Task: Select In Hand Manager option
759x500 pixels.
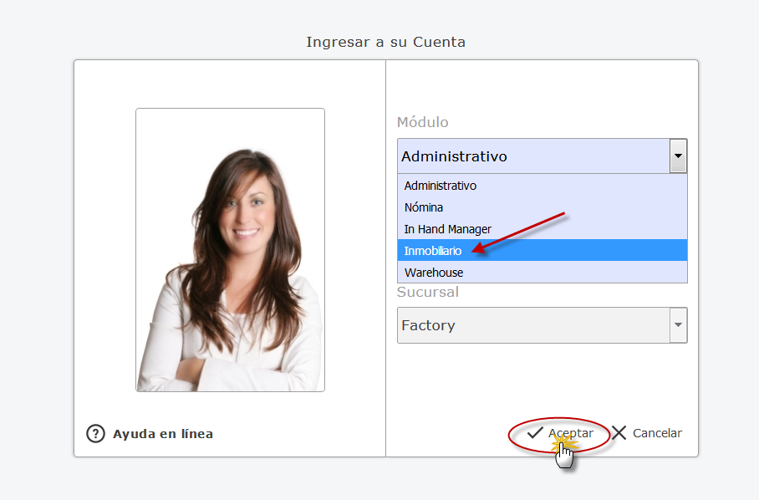Action: [543, 229]
